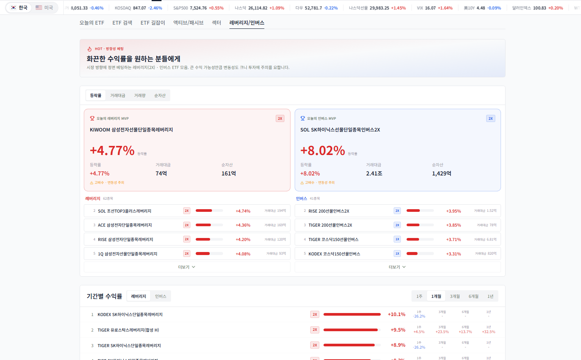Open SOL 조선TOP3플러스레버리지 row
Viewport: 581px width, 360px height.
click(x=187, y=211)
